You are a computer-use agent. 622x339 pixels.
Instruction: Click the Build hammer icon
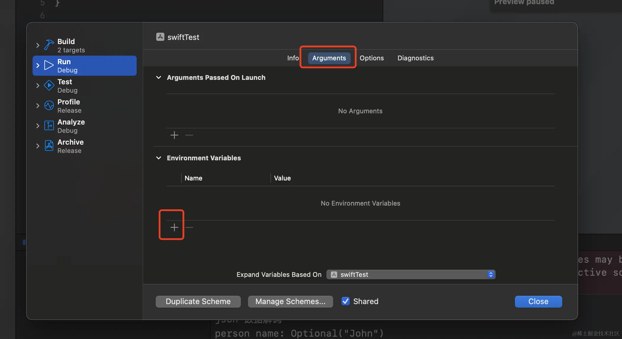[x=49, y=45]
